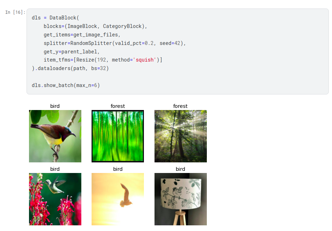Place cursor on the RandomSplitter line

[x=115, y=43]
